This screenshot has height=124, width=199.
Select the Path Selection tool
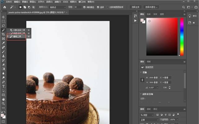click(3, 91)
